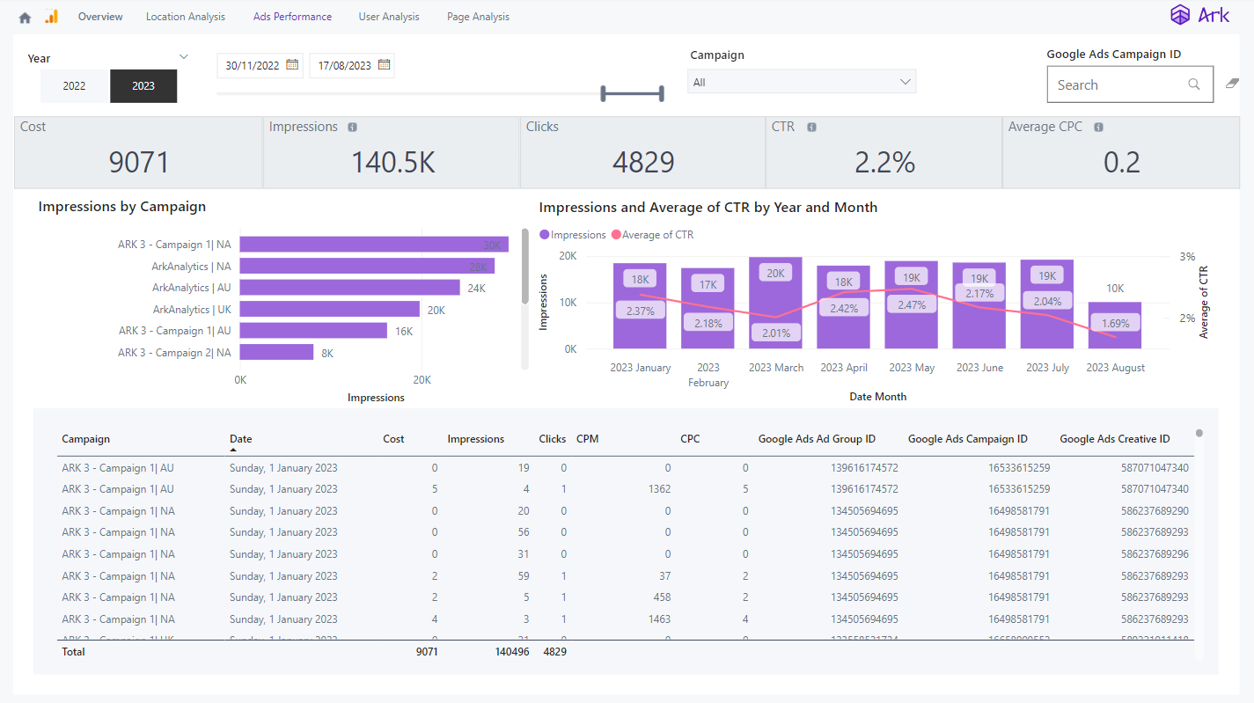Switch to the Location Analysis tab
Image resolution: width=1254 pixels, height=703 pixels.
[185, 16]
